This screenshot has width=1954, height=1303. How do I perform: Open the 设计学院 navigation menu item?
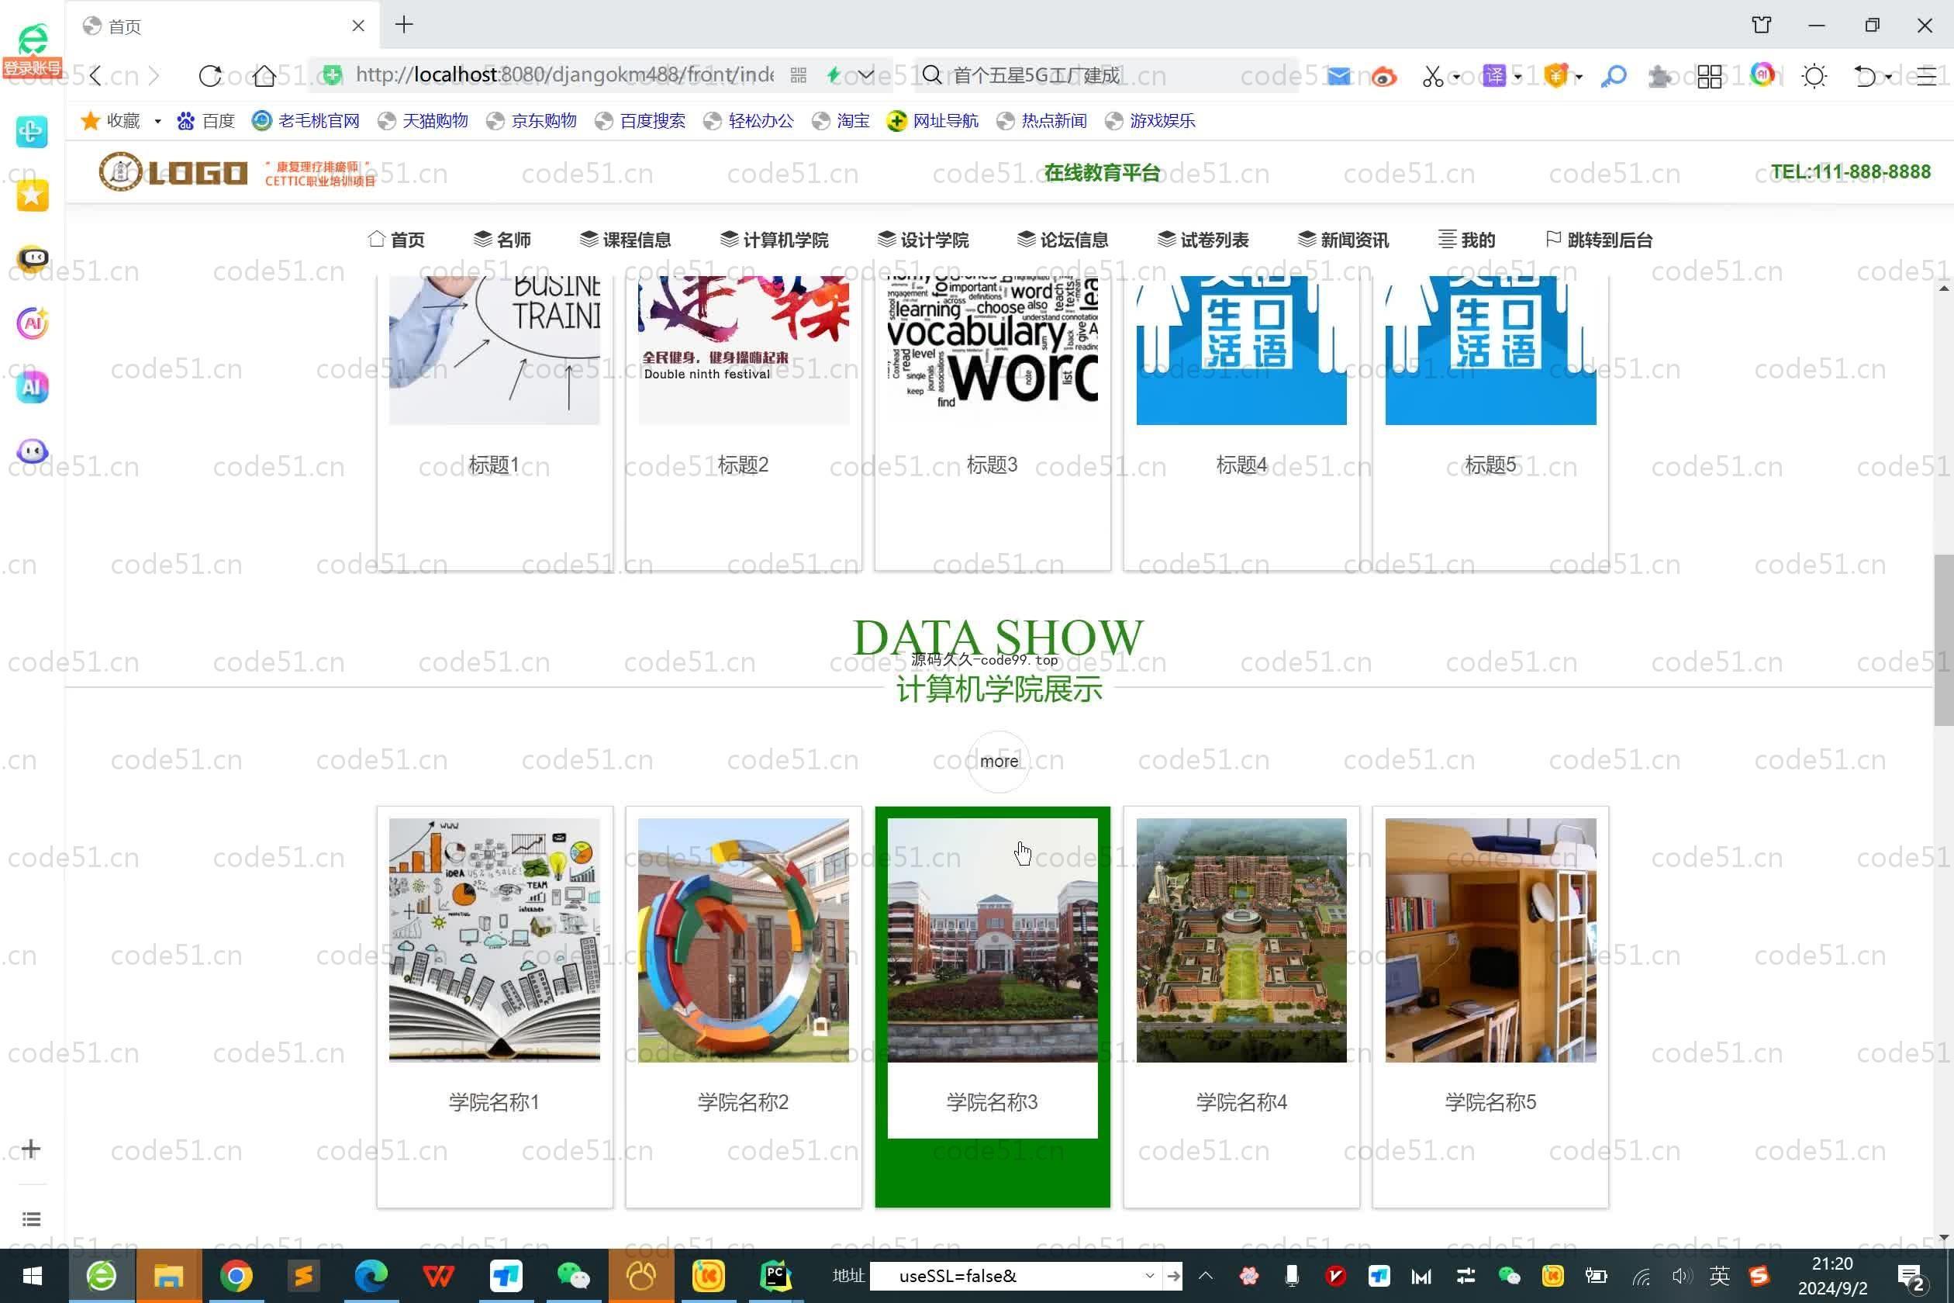(x=922, y=240)
